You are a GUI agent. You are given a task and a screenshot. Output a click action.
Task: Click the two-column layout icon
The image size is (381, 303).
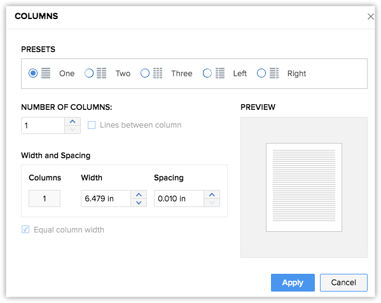click(x=102, y=73)
